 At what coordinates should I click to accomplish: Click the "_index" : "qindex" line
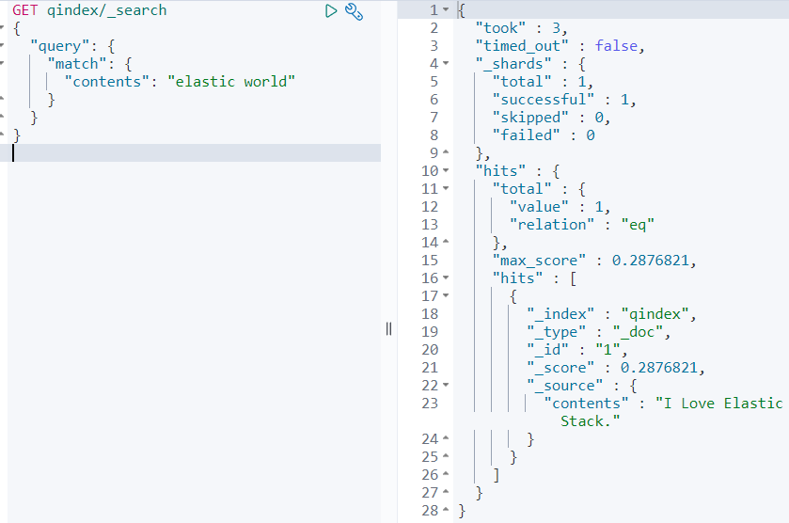(611, 314)
